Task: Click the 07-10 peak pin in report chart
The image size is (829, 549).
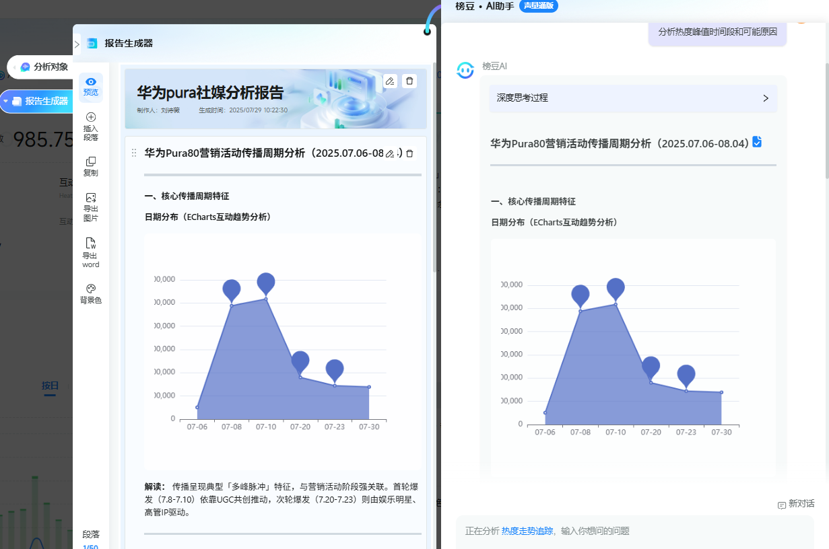Action: point(266,284)
